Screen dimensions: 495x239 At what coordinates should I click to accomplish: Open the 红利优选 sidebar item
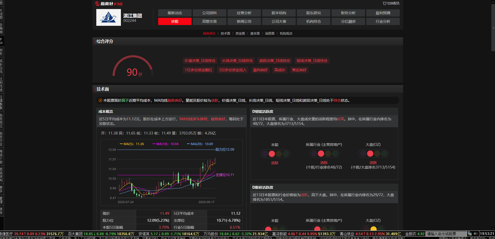[x=1, y=84]
